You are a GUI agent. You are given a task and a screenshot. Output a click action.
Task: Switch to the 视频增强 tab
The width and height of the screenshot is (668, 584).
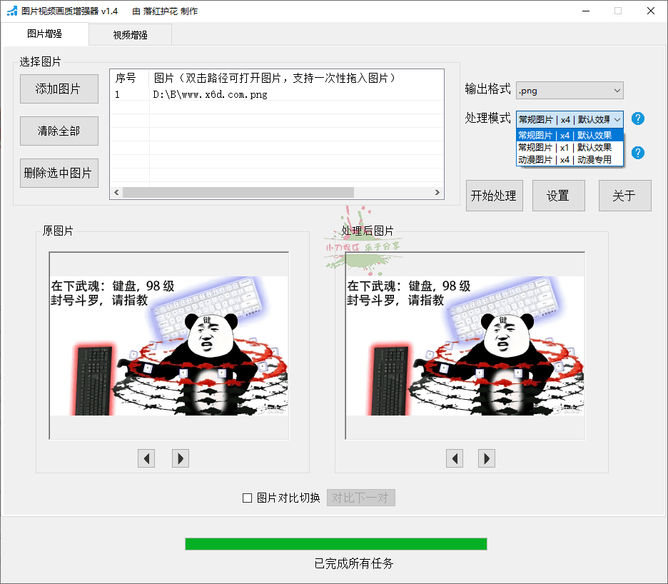click(x=130, y=35)
